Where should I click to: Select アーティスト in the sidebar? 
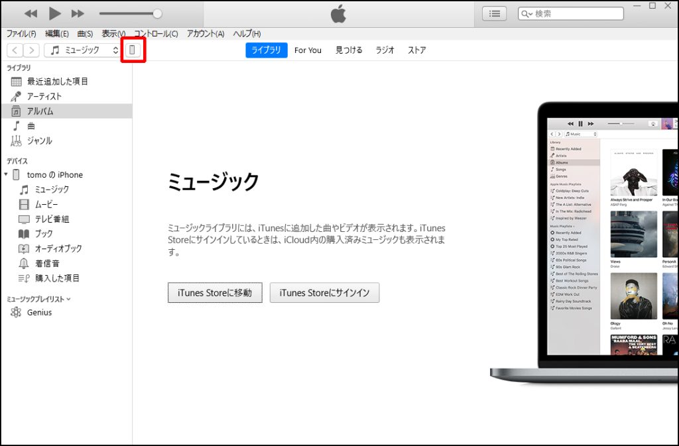pyautogui.click(x=44, y=96)
